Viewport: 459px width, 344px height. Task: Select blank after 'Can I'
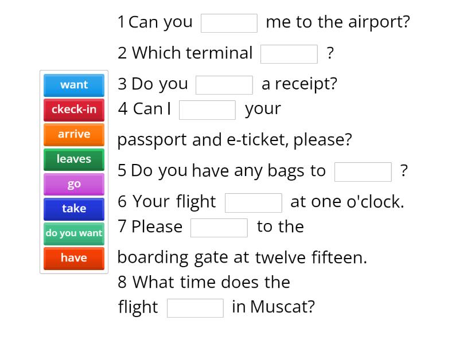coord(207,110)
